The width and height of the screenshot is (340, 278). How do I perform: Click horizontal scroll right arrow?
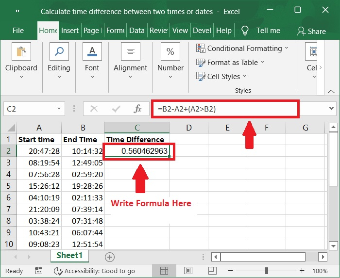tap(323, 257)
